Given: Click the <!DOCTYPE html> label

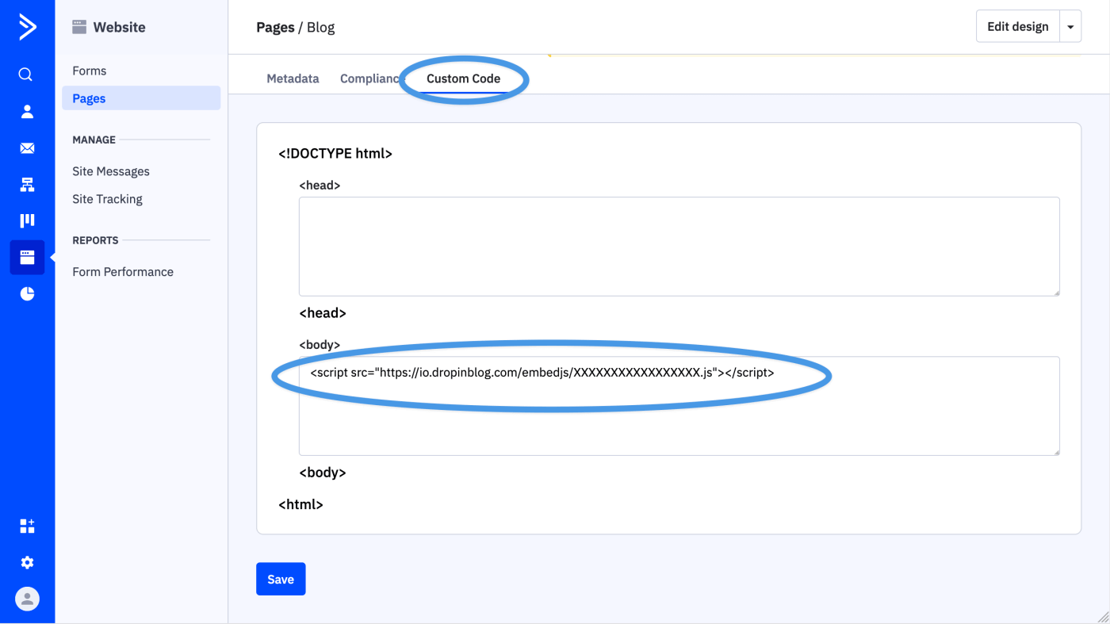Looking at the screenshot, I should coord(335,154).
